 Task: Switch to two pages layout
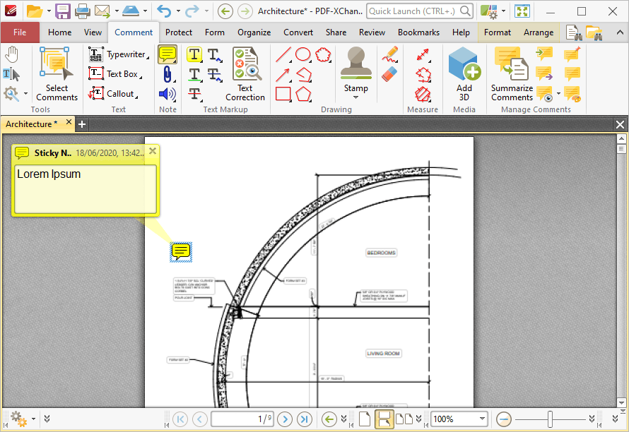coord(404,419)
